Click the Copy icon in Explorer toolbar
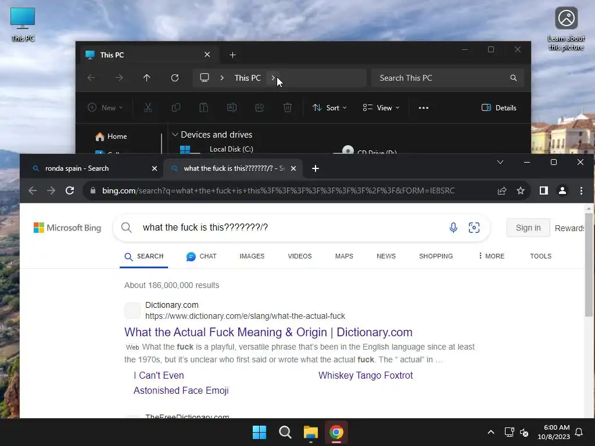 click(x=176, y=107)
